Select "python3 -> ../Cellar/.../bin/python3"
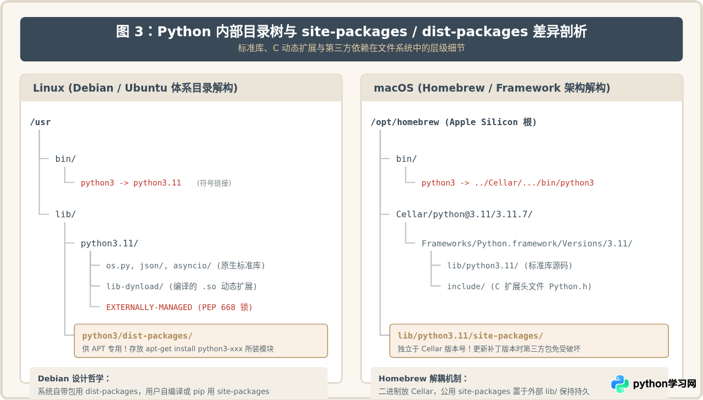This screenshot has width=703, height=400. (507, 183)
